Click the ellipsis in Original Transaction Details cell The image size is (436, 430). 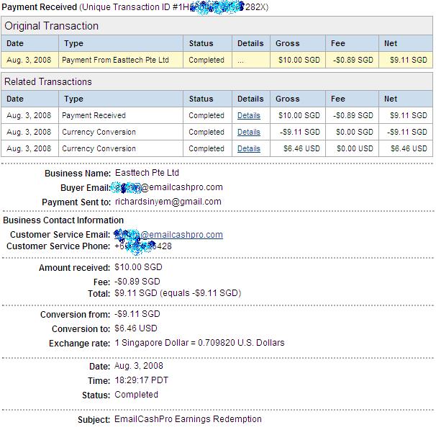[x=240, y=61]
